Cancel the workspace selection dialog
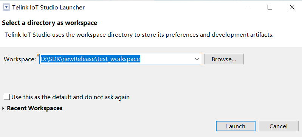This screenshot has height=137, width=302. (279, 126)
